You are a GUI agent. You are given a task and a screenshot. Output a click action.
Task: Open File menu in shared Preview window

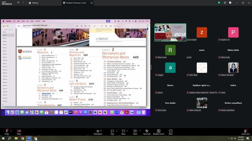pyautogui.click(x=14, y=21)
